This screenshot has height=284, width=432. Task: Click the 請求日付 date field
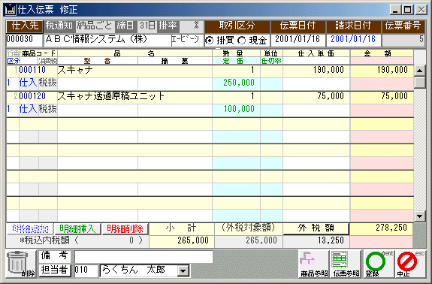353,40
